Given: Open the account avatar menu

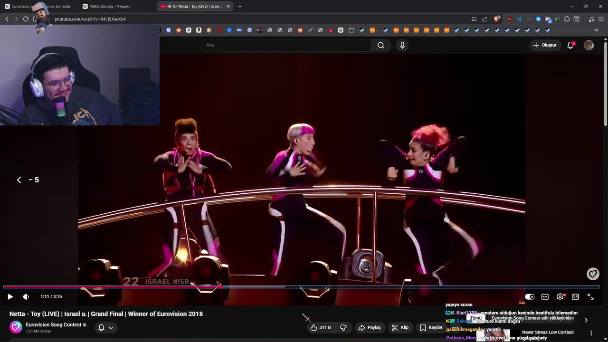Looking at the screenshot, I should click(589, 45).
